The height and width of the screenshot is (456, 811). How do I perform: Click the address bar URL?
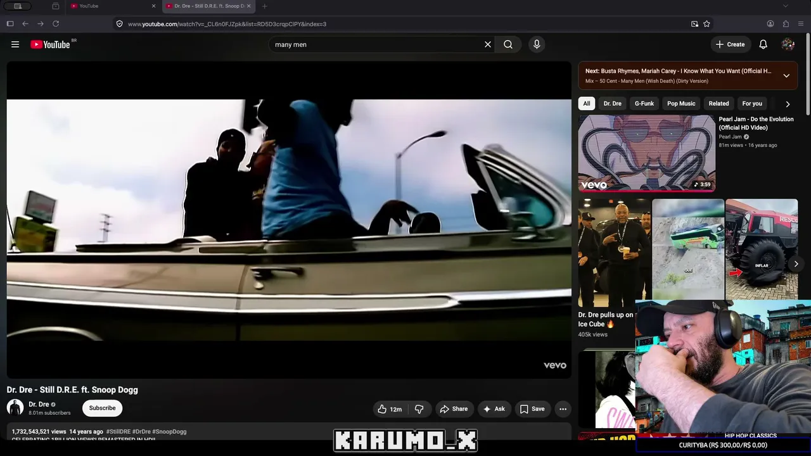click(x=227, y=24)
